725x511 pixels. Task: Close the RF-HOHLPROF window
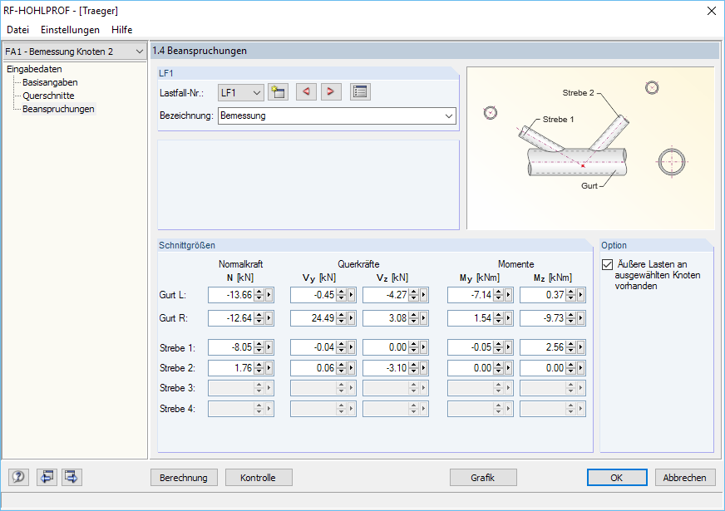[712, 11]
